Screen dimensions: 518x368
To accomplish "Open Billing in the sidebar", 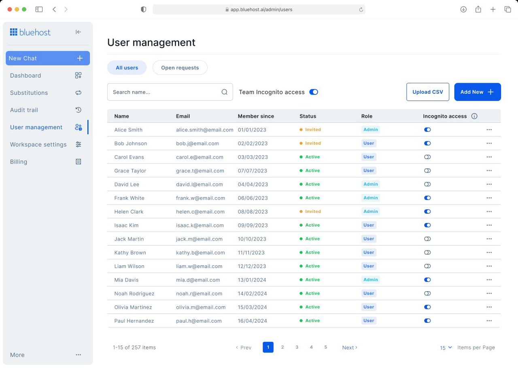I will coord(46,162).
